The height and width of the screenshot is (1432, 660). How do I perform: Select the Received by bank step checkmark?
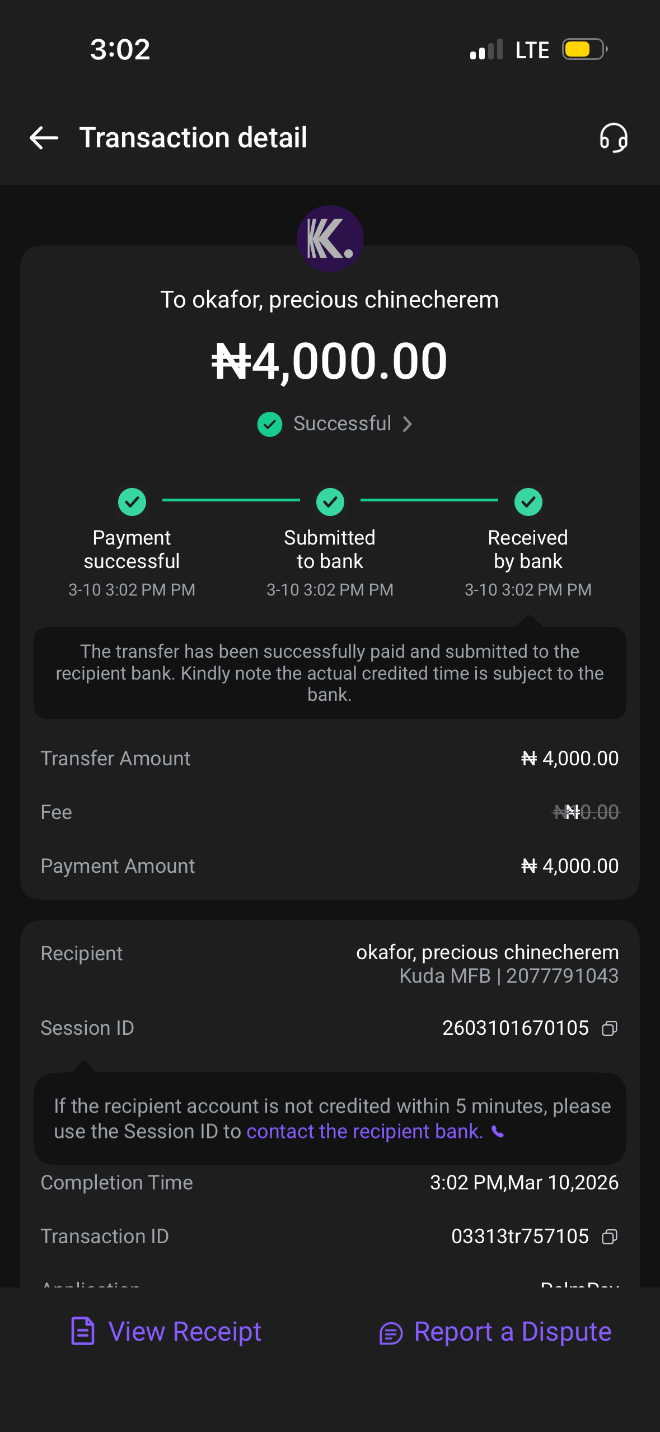click(528, 501)
